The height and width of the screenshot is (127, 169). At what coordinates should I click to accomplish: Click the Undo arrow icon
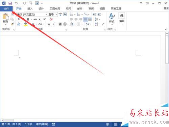click(x=16, y=3)
